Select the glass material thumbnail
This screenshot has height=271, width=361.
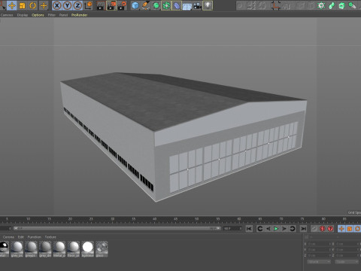(102, 249)
